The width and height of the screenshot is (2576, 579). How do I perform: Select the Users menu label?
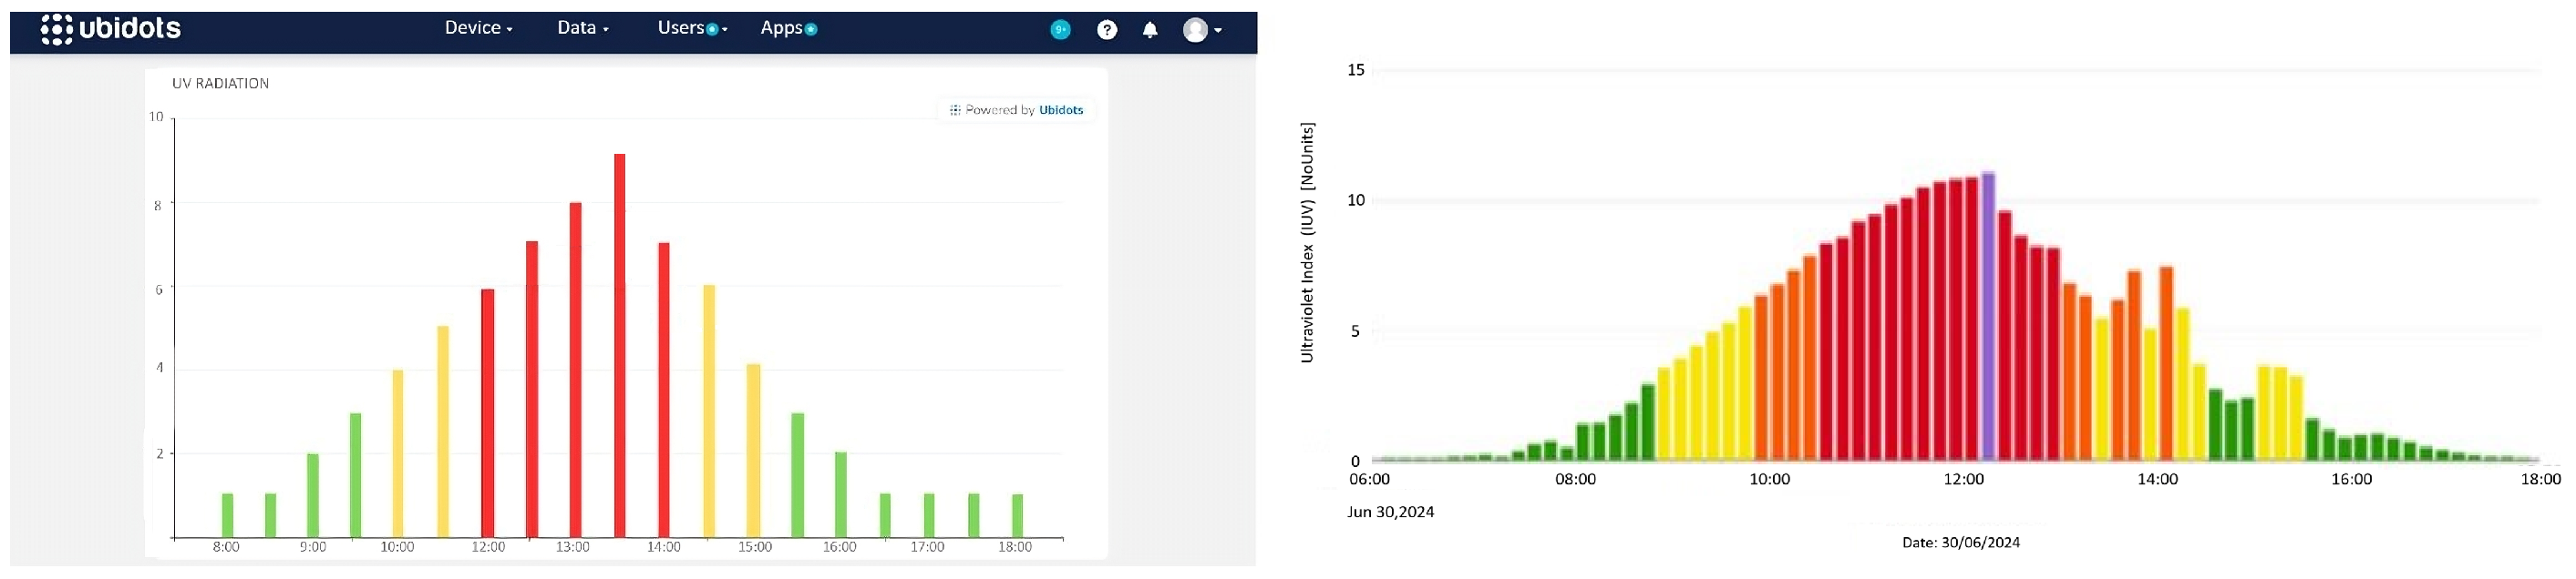[680, 28]
